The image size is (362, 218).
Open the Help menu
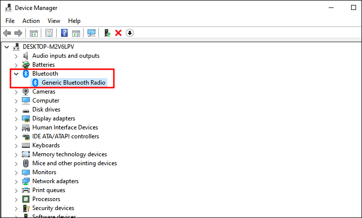(x=74, y=21)
